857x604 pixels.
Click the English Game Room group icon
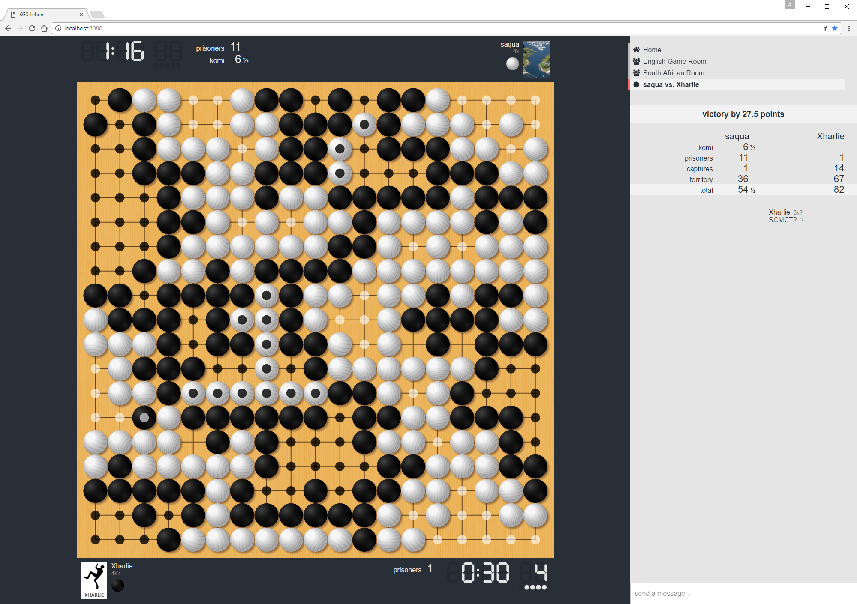click(636, 61)
